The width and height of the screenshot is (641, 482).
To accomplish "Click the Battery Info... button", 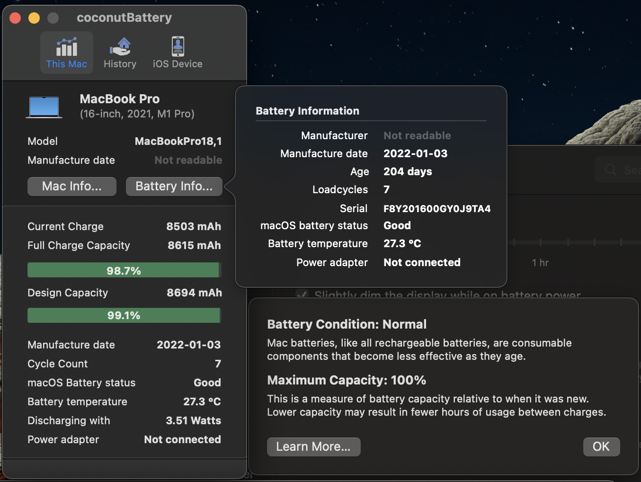I will coord(174,186).
